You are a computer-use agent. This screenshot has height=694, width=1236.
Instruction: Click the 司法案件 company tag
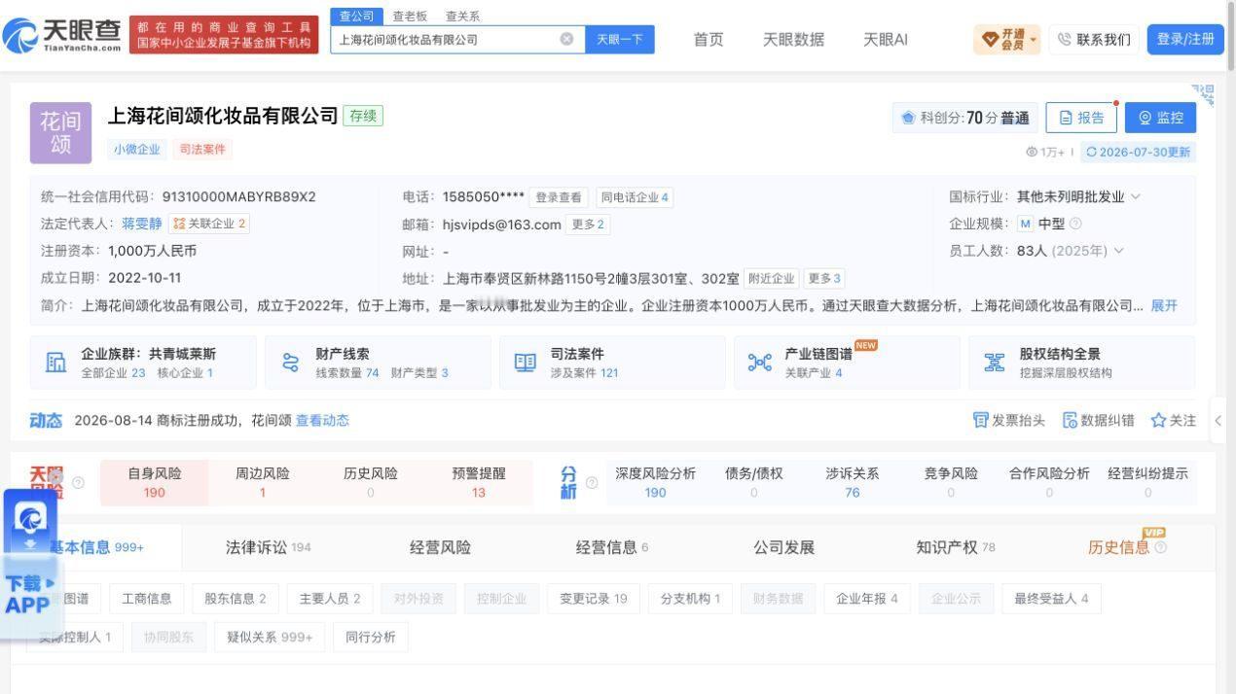[x=202, y=150]
